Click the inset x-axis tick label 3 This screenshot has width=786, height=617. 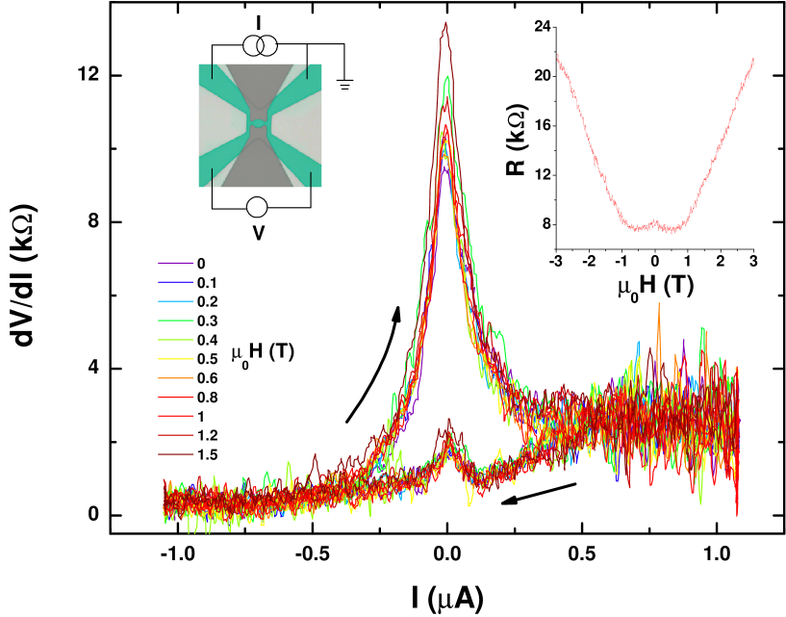pyautogui.click(x=753, y=261)
